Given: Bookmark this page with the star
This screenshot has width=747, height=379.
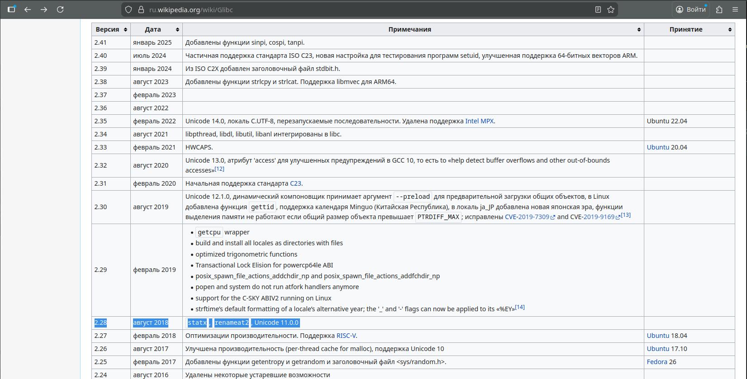Looking at the screenshot, I should [611, 9].
